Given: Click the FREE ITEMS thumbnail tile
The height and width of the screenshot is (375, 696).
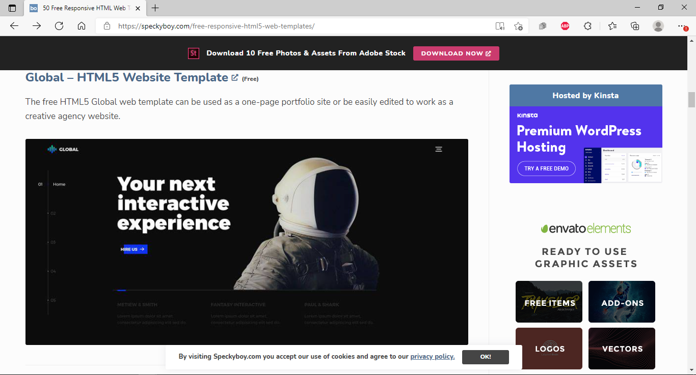Looking at the screenshot, I should pyautogui.click(x=549, y=302).
